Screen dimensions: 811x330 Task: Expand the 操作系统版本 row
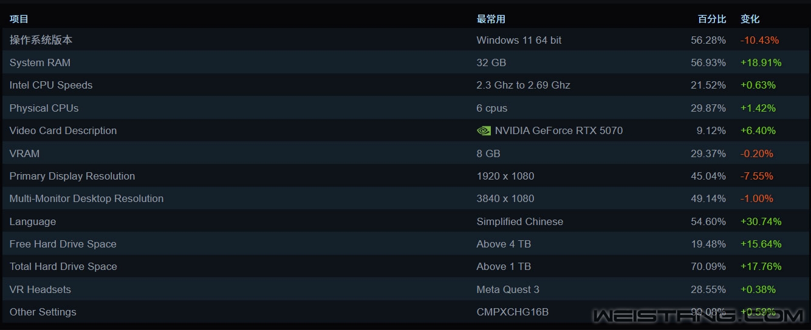coord(41,40)
